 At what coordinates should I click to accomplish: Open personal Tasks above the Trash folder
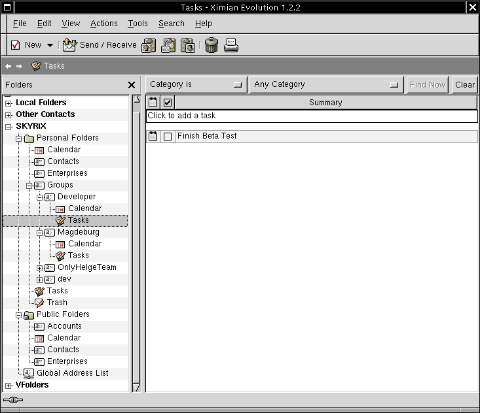57,291
